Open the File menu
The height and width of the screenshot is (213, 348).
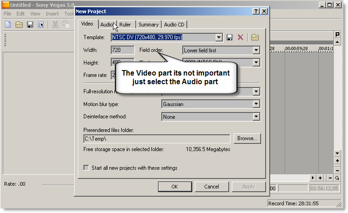tap(7, 14)
